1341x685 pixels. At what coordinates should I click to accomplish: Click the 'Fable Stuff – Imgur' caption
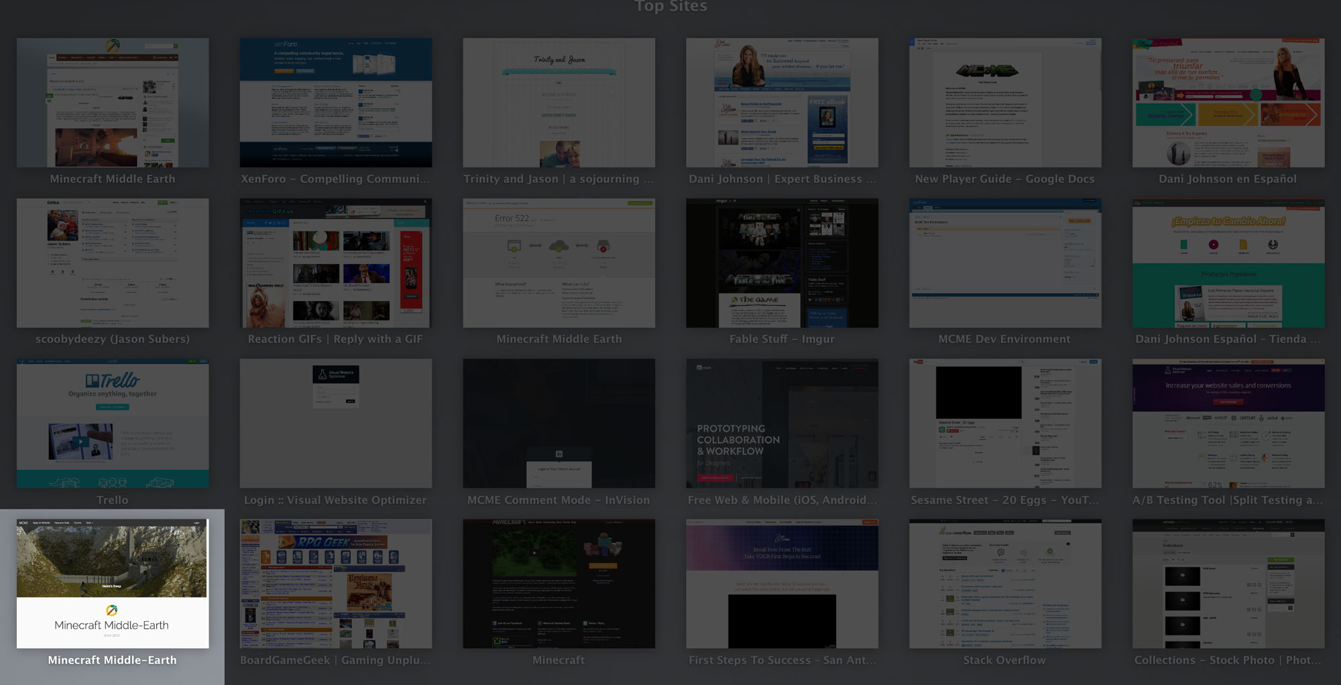(x=782, y=339)
